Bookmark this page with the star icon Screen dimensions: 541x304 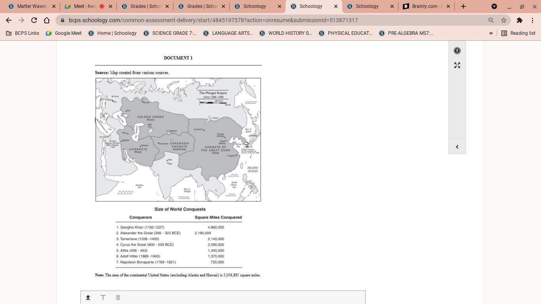coord(504,20)
